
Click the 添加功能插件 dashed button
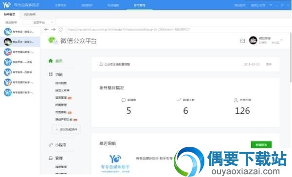[x=66, y=129]
